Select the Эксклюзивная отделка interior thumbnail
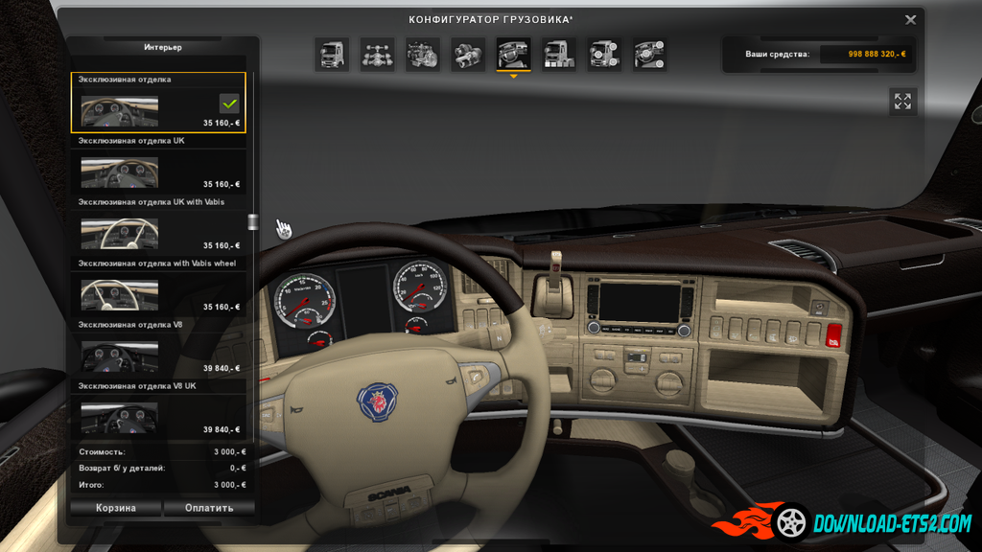Screen dimensions: 982x552 (x=120, y=111)
